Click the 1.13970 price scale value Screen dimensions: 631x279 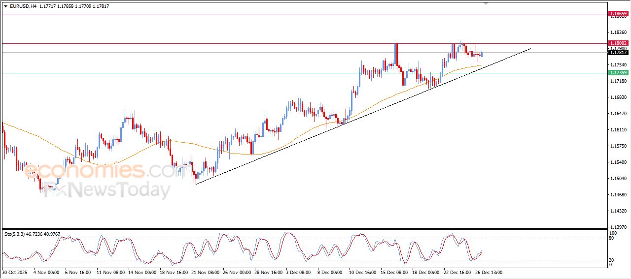[x=619, y=227]
